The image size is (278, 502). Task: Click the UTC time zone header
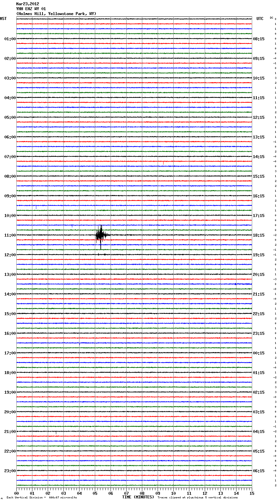[x=260, y=19]
